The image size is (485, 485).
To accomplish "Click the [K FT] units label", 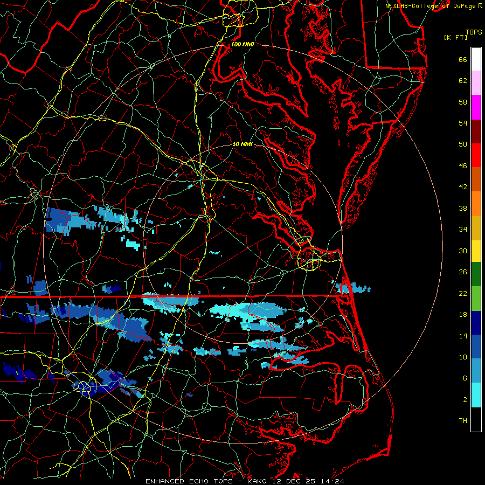I will (x=455, y=37).
